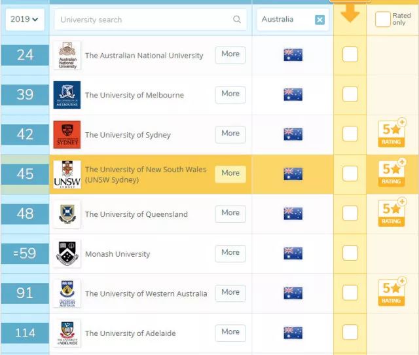Clear the Australia country filter

[x=319, y=20]
